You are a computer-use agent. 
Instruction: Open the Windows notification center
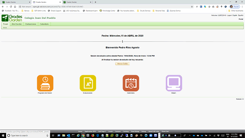point(241,135)
